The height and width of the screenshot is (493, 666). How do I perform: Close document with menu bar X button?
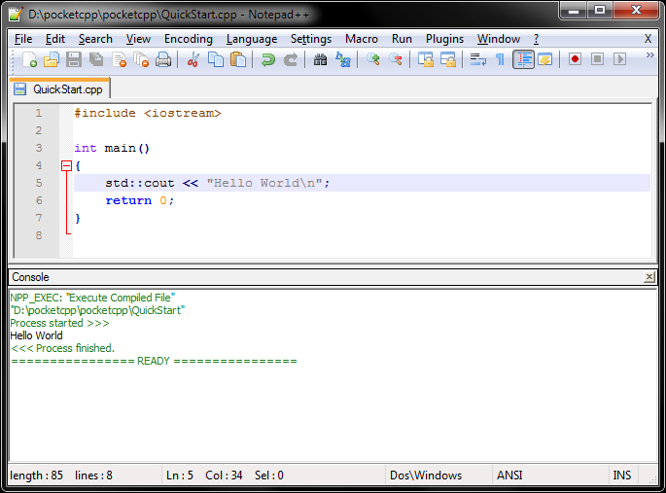pos(648,39)
